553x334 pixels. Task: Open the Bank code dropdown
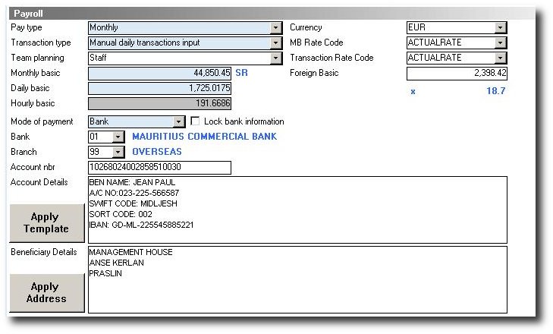pyautogui.click(x=118, y=137)
